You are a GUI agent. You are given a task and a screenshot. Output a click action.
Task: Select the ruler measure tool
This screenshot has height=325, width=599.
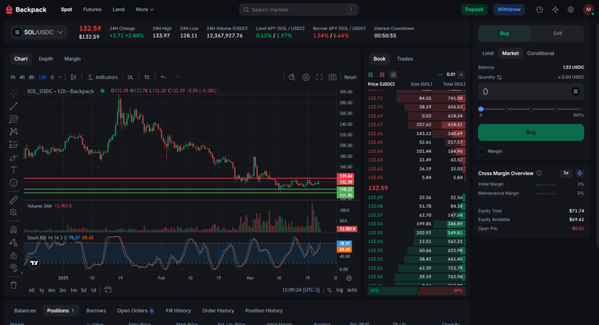[x=13, y=200]
